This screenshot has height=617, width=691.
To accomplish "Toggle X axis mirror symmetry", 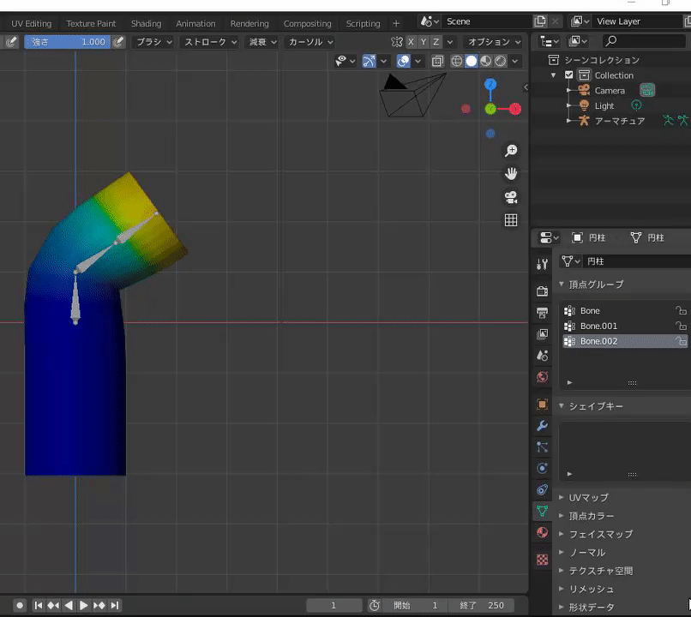I will (411, 42).
